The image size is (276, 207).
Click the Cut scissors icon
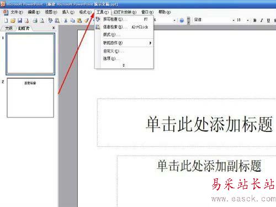[66, 20]
